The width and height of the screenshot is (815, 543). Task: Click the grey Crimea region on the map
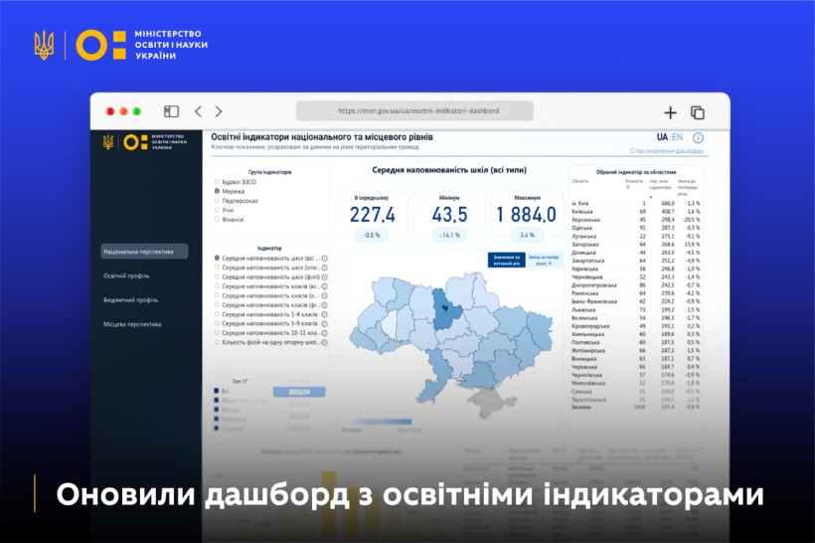point(490,403)
